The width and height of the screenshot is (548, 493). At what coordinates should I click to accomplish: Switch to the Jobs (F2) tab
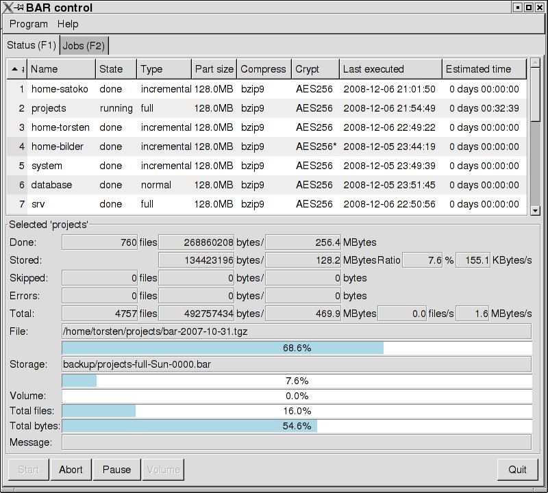point(84,46)
